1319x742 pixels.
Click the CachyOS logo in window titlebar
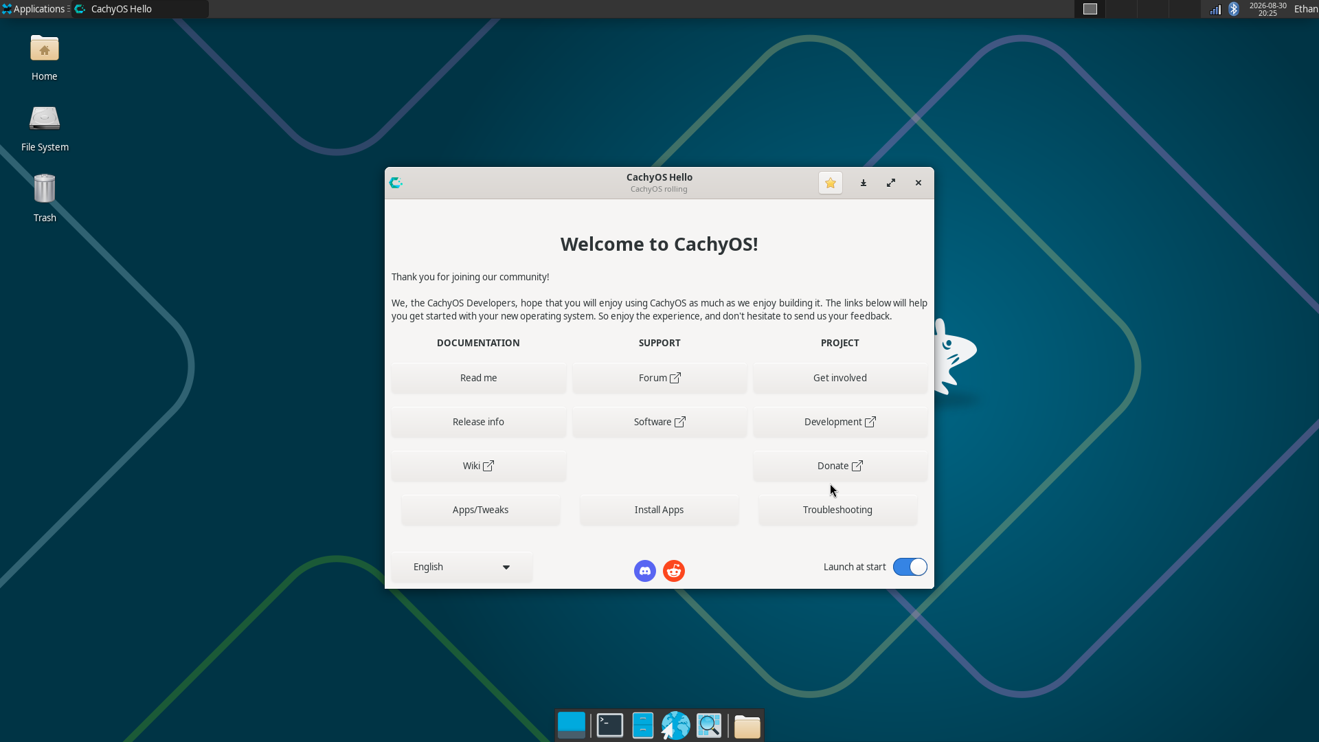pos(396,183)
